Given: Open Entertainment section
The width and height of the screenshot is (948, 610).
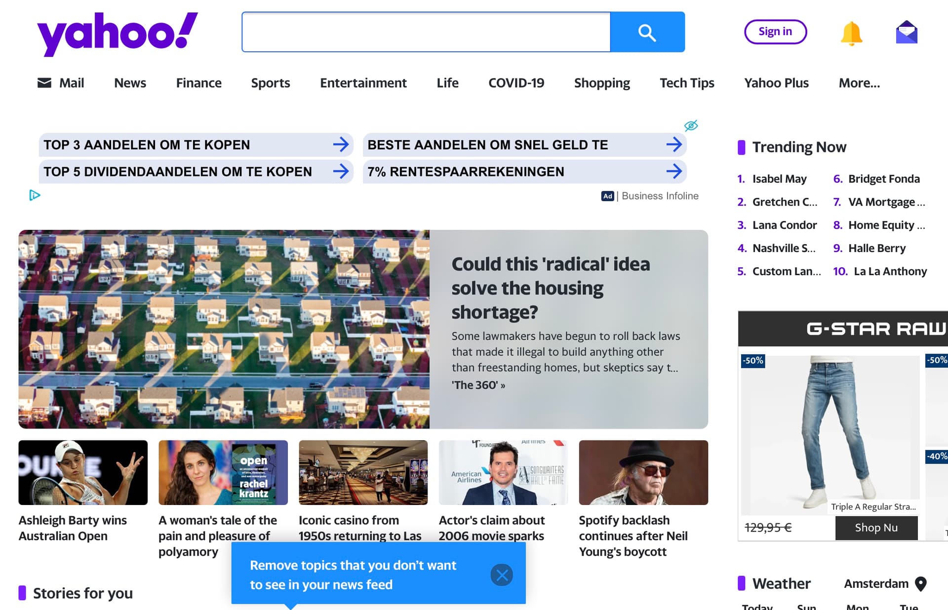Looking at the screenshot, I should [x=363, y=83].
